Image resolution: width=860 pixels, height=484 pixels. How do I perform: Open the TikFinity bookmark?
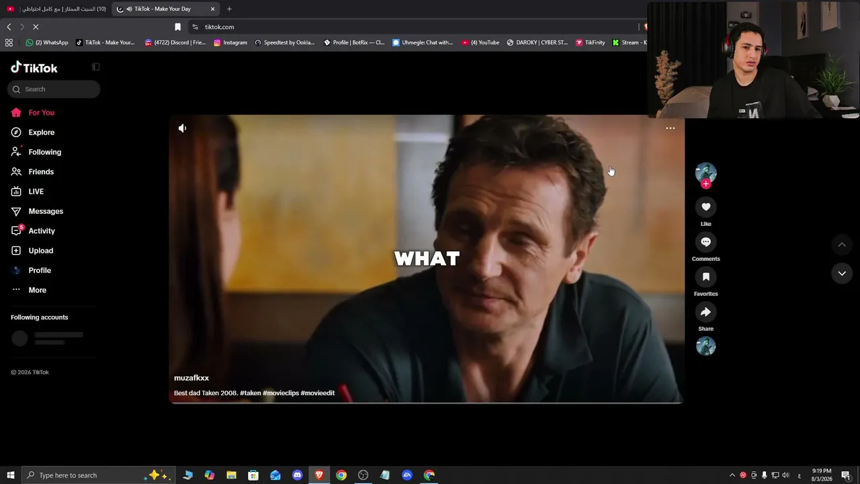[590, 42]
